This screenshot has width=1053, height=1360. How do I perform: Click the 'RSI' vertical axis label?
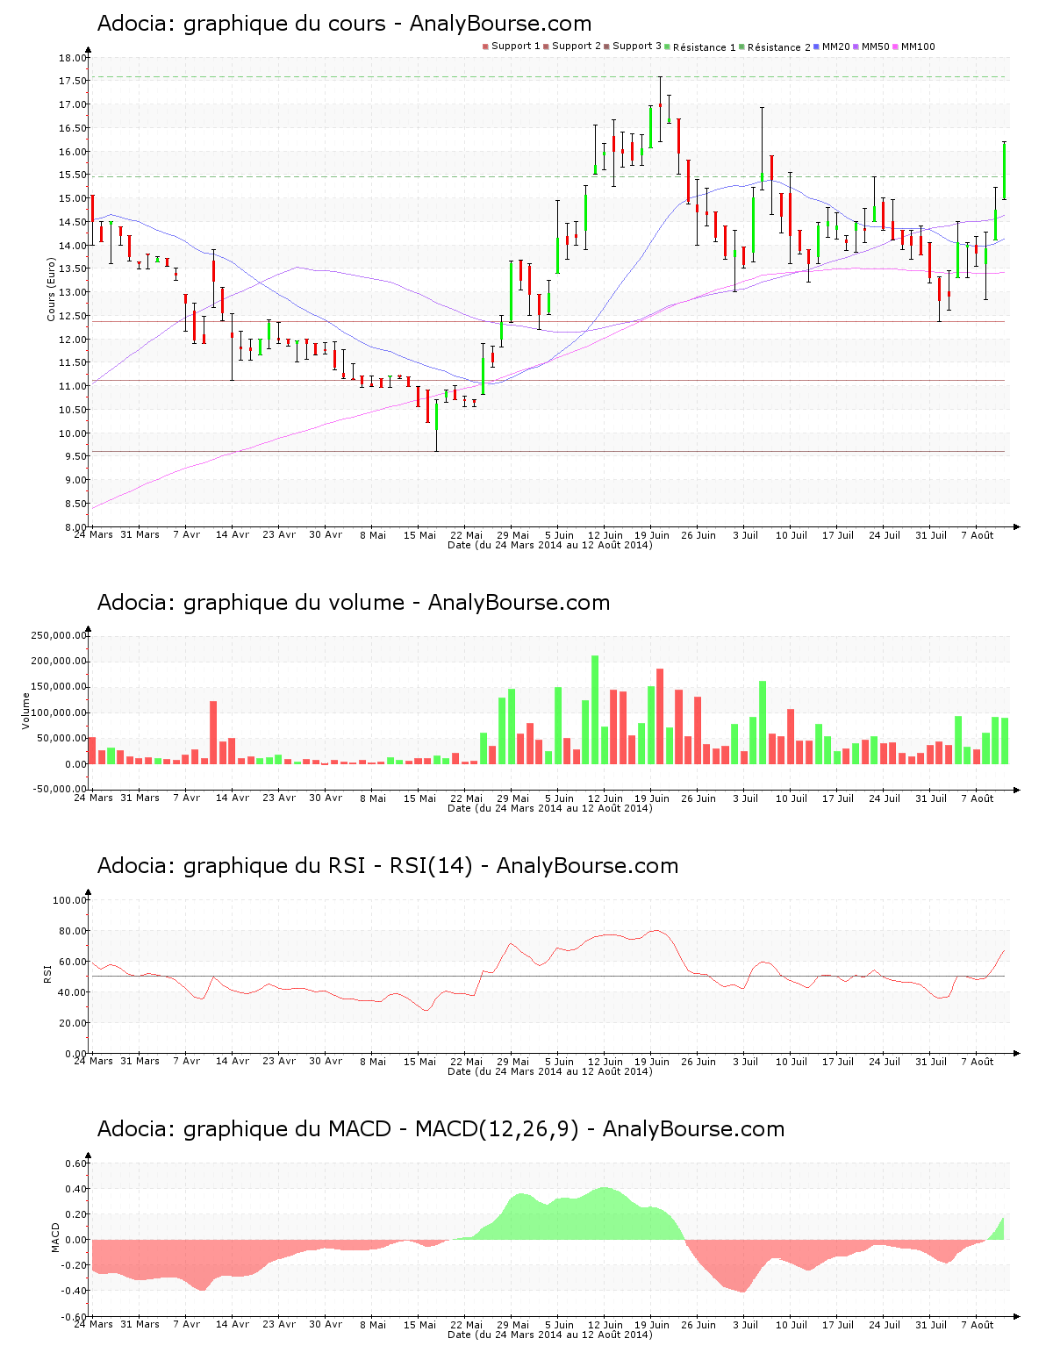[47, 973]
